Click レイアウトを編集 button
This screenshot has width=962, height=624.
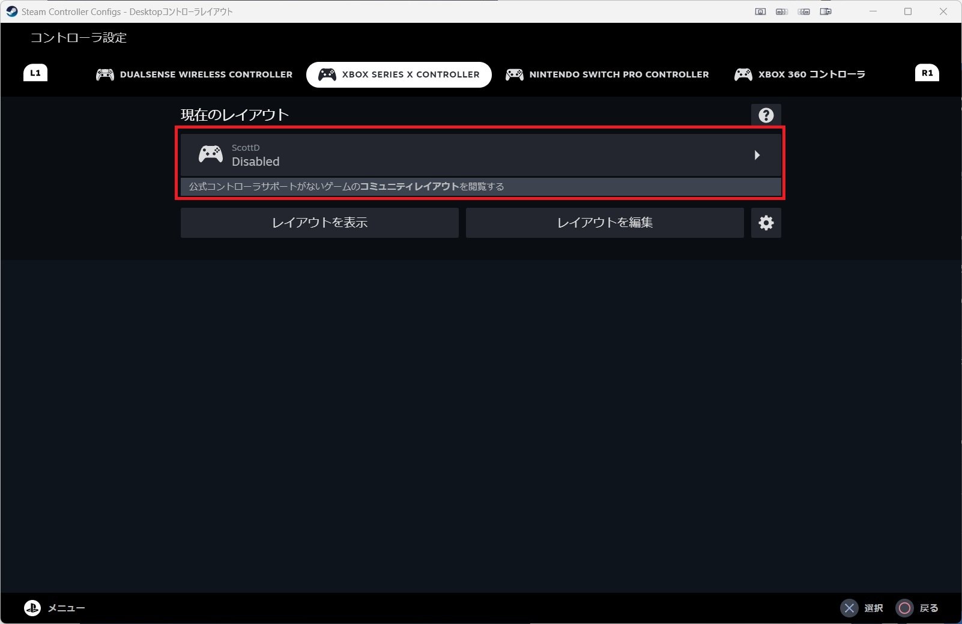pos(605,223)
